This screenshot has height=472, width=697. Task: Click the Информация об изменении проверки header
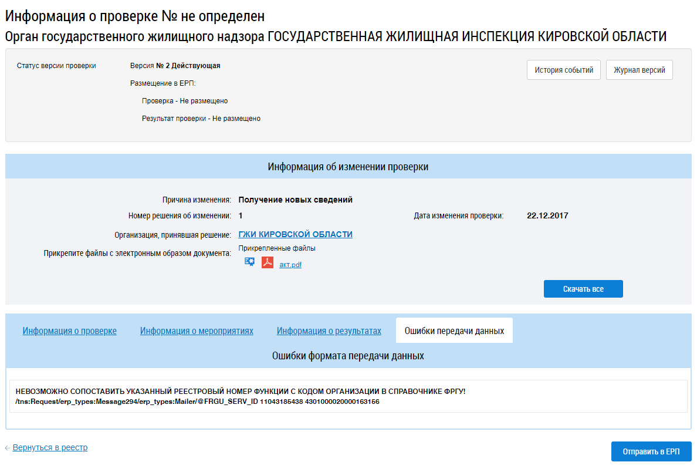348,166
